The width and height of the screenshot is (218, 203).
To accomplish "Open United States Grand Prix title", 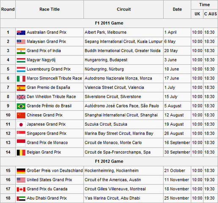I will (50, 180).
